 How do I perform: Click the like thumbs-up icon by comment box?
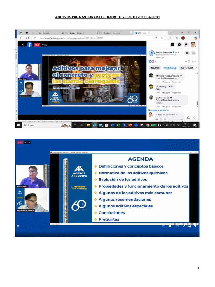coord(188,117)
